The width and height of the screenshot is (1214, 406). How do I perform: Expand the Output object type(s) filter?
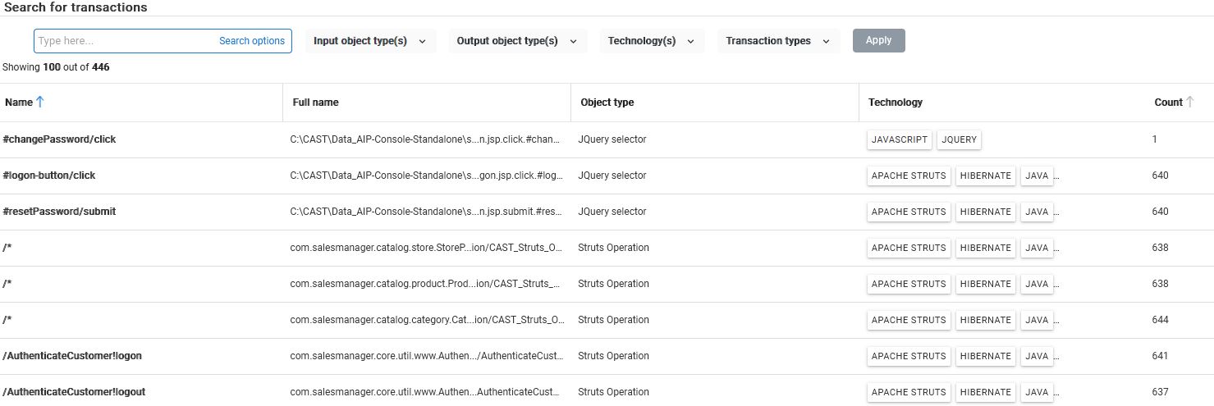point(517,41)
